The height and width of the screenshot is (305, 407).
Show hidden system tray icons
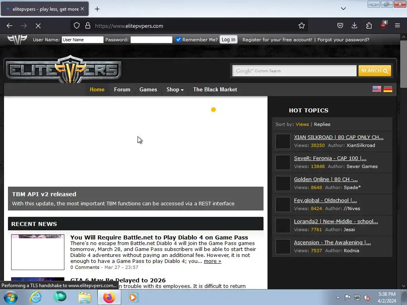click(338, 297)
